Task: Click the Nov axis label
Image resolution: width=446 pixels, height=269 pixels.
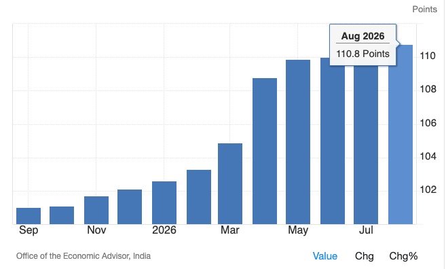Action: click(x=96, y=230)
